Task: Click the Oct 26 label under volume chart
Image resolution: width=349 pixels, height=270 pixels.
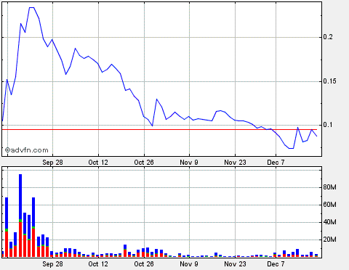Action: [144, 264]
